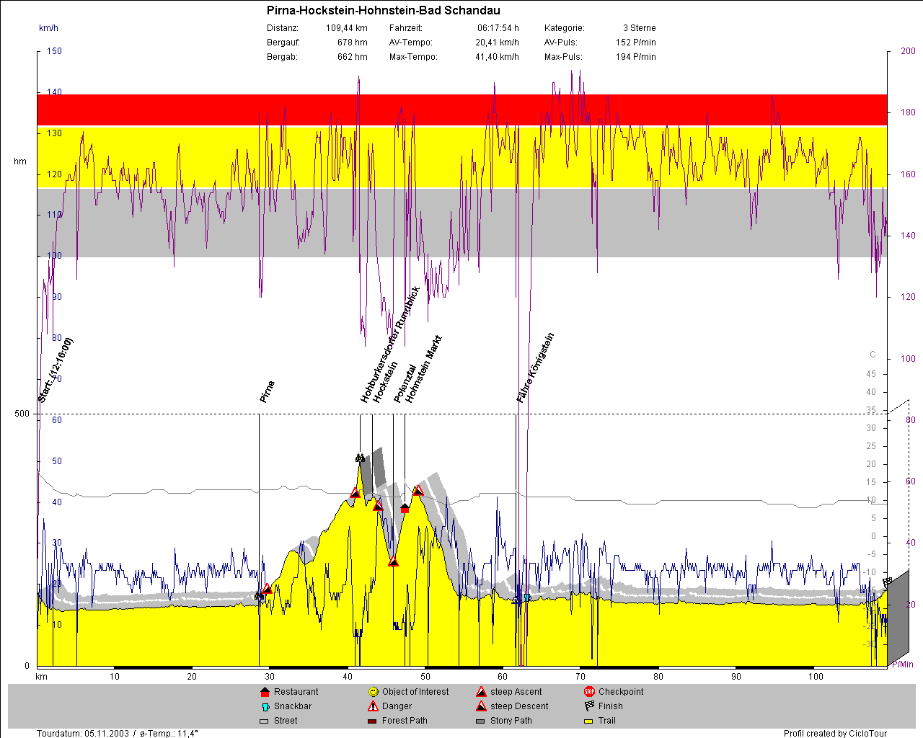923x738 pixels.
Task: Click the Hohnstein Markt waypoint label
Action: [423, 369]
